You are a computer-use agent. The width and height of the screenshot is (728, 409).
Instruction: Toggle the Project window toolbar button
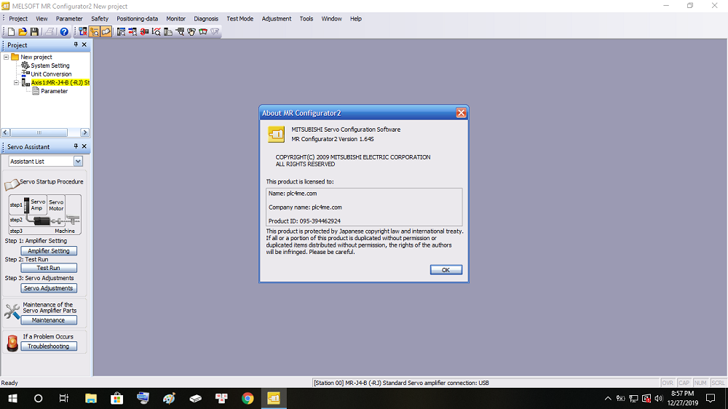point(94,31)
